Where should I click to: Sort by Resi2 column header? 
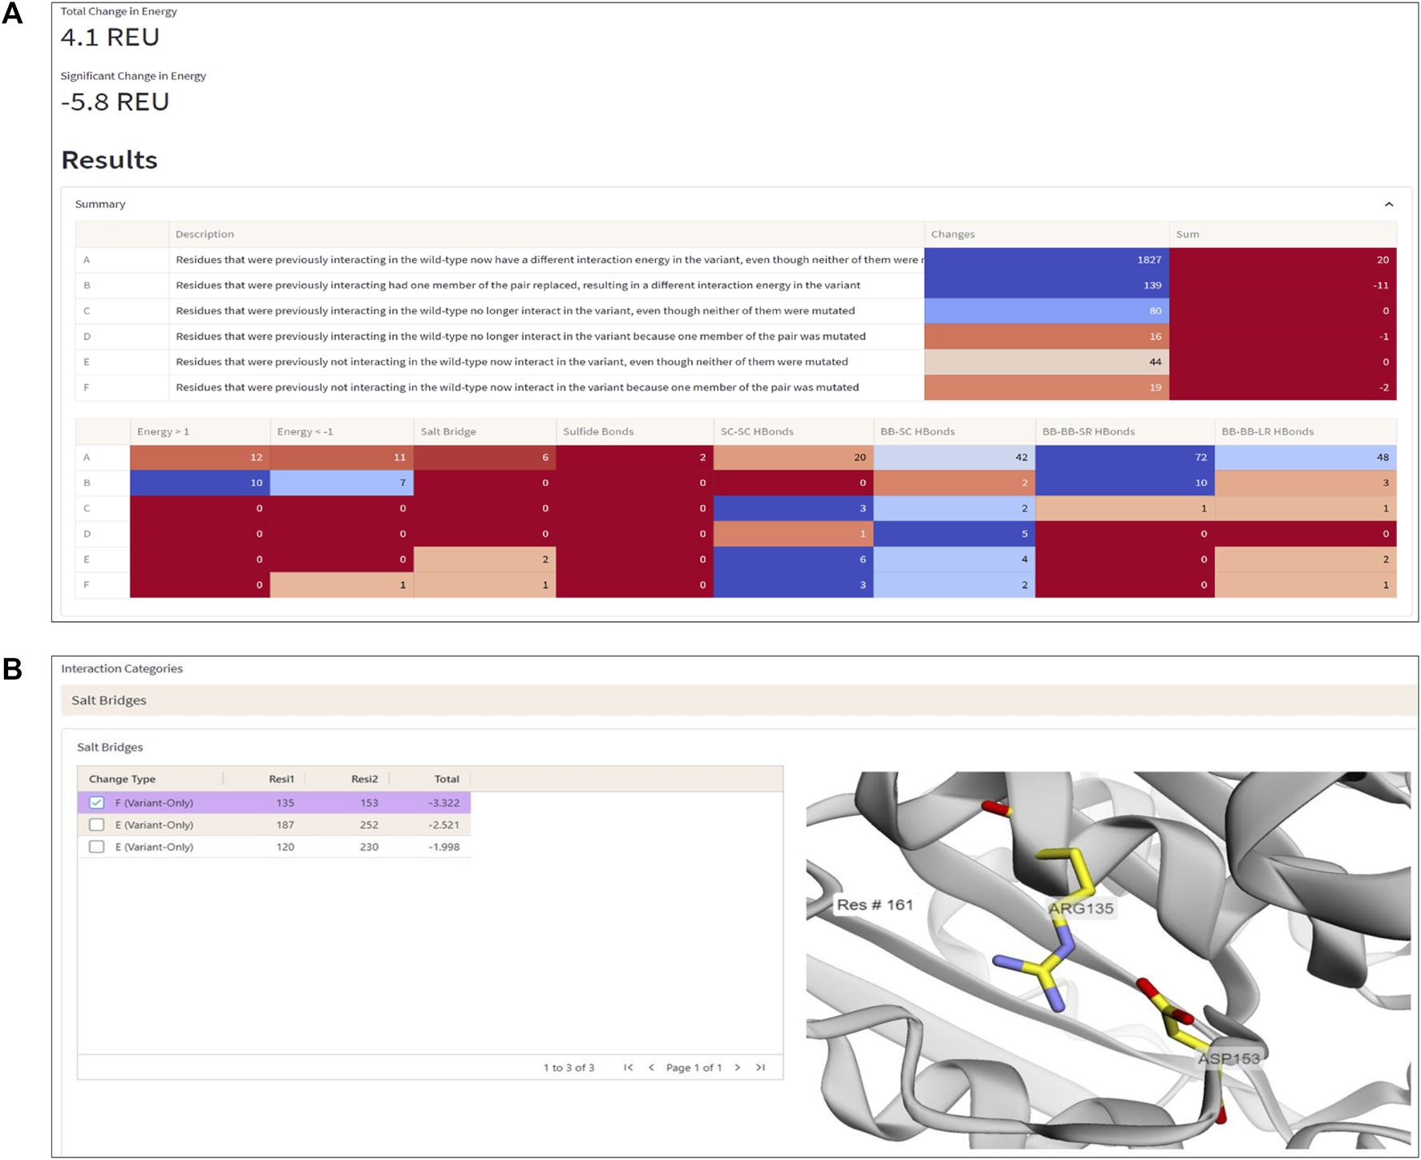tap(364, 778)
